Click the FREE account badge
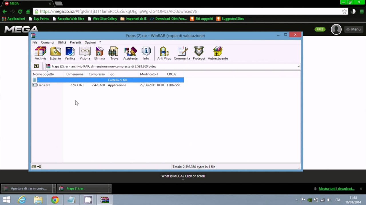366x205 pixels. [x=320, y=29]
